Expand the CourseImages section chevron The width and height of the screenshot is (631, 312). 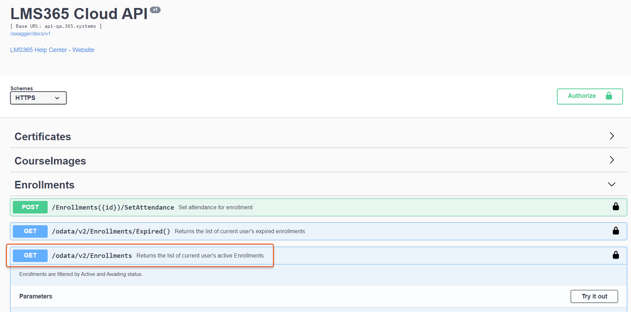(612, 160)
